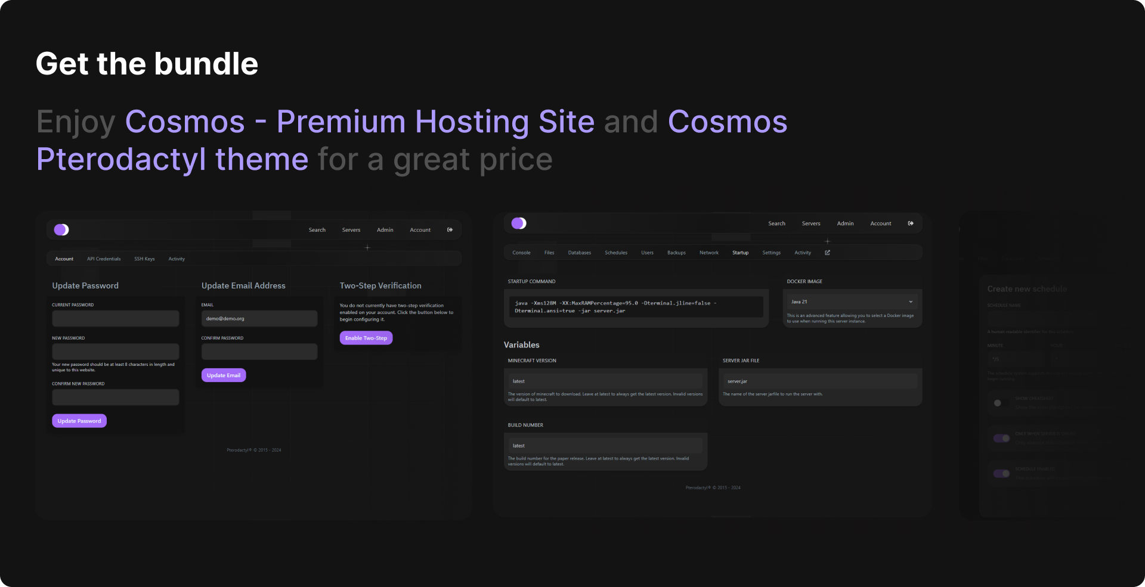Open the Databases tab
Image resolution: width=1145 pixels, height=587 pixels.
579,253
